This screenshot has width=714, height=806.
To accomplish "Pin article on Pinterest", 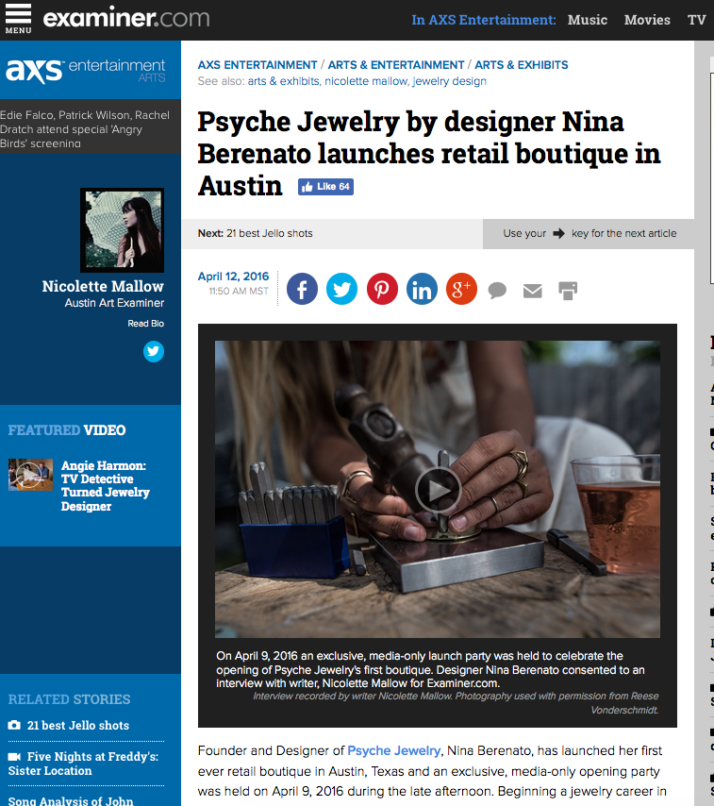I will 382,289.
